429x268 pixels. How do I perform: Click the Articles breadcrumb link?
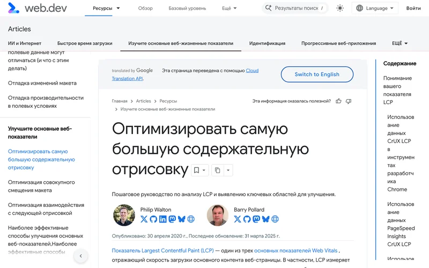(143, 101)
